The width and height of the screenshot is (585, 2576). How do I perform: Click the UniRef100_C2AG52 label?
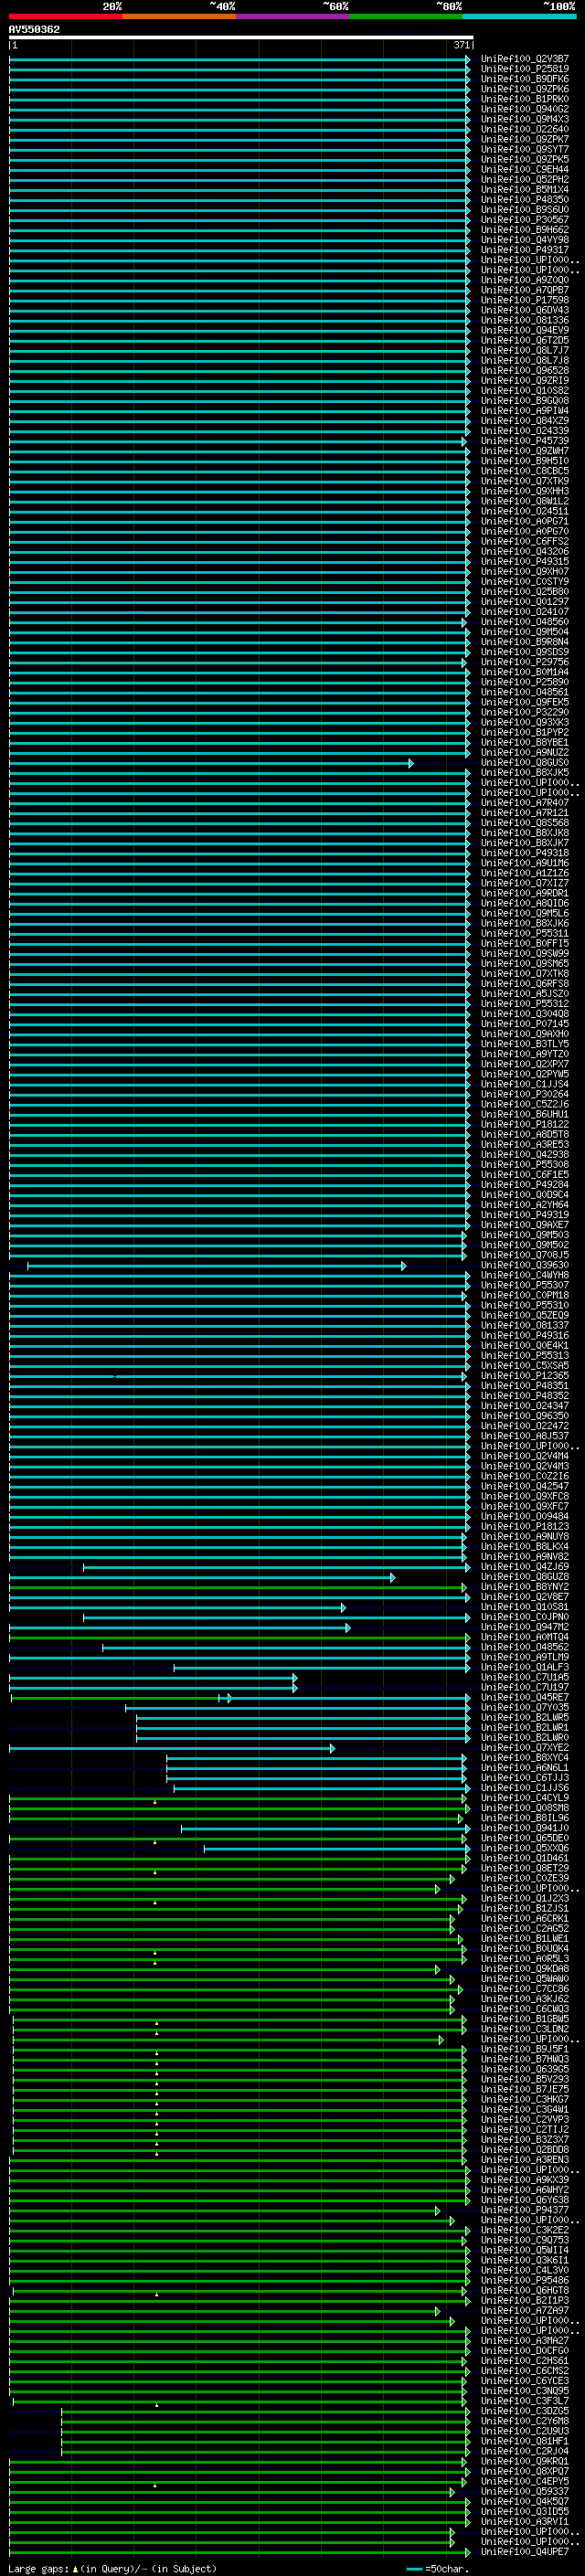(x=525, y=1928)
